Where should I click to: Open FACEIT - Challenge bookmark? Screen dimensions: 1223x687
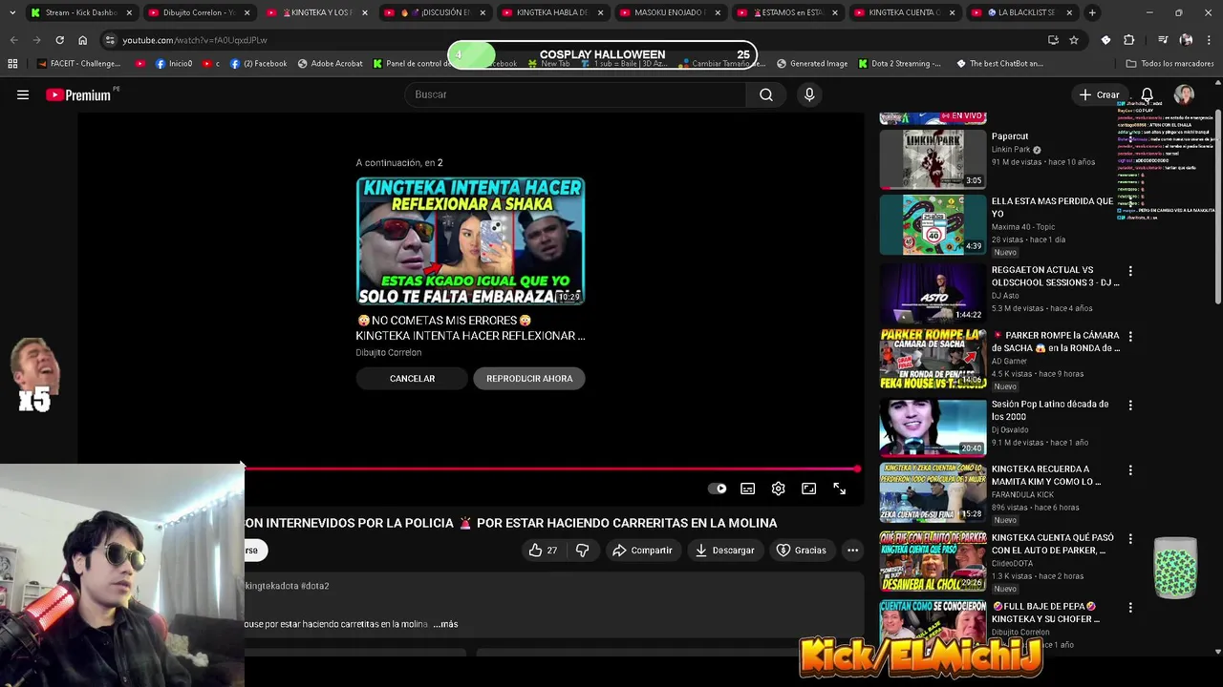[77, 64]
